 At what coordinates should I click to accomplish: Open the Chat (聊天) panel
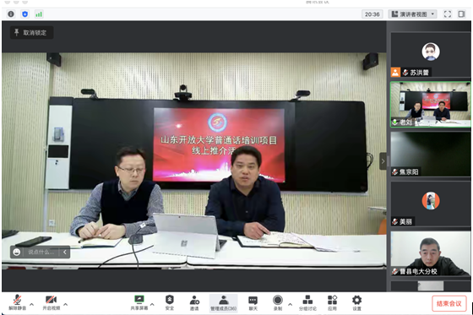pos(253,302)
